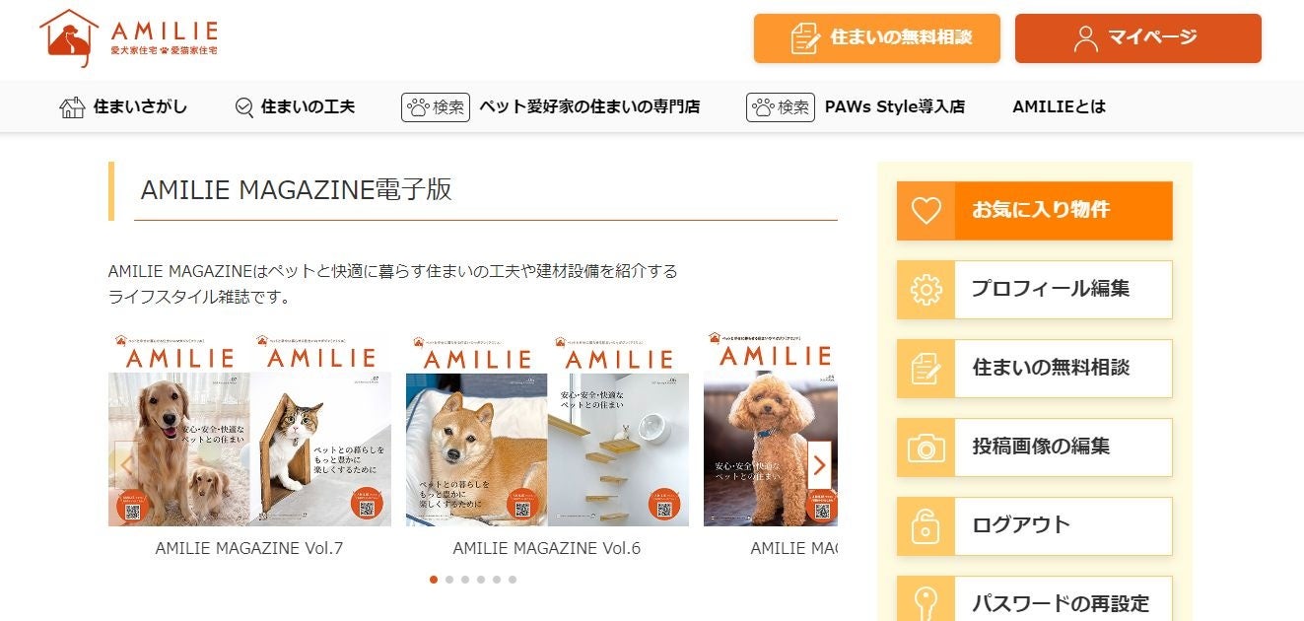Show next magazines with right carousel arrow

click(819, 464)
